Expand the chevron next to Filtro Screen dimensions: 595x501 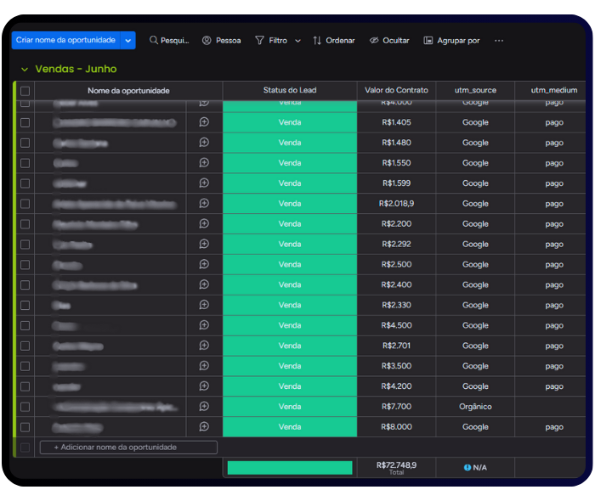(297, 41)
